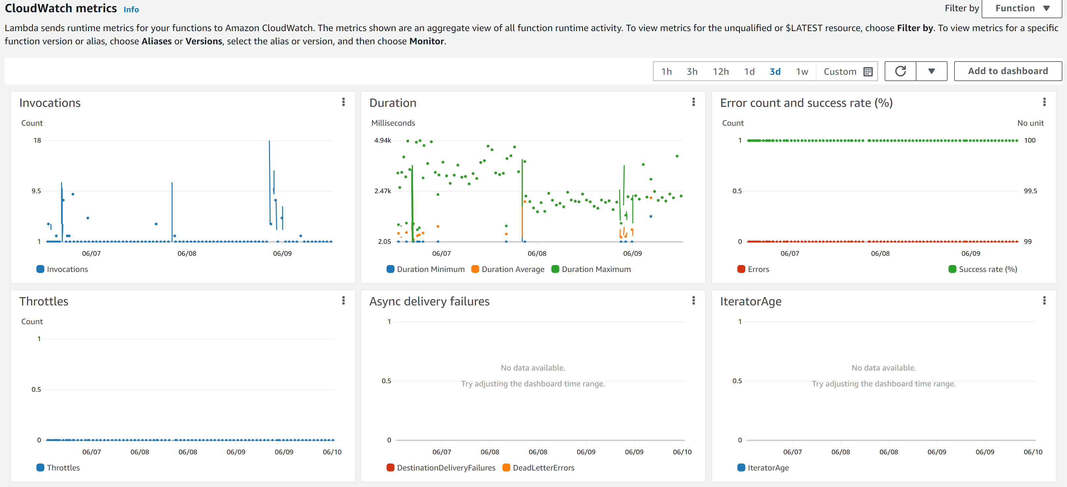This screenshot has height=487, width=1067.
Task: Click 'Milliseconds' unit label in Duration chart
Action: click(x=393, y=123)
